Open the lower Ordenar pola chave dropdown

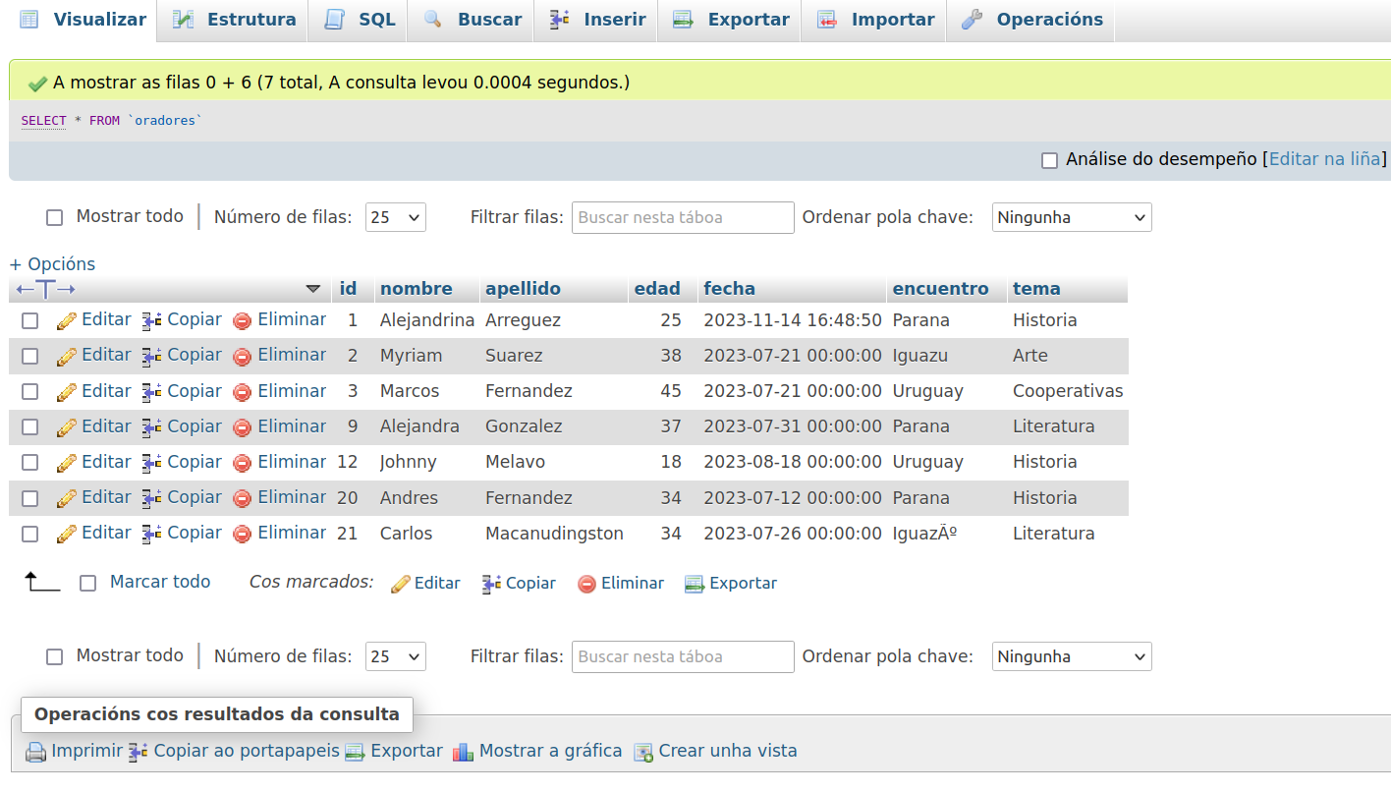pos(1072,656)
